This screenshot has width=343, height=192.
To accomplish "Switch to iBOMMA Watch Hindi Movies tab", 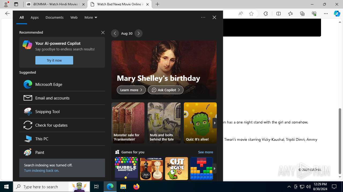I will click(x=55, y=4).
